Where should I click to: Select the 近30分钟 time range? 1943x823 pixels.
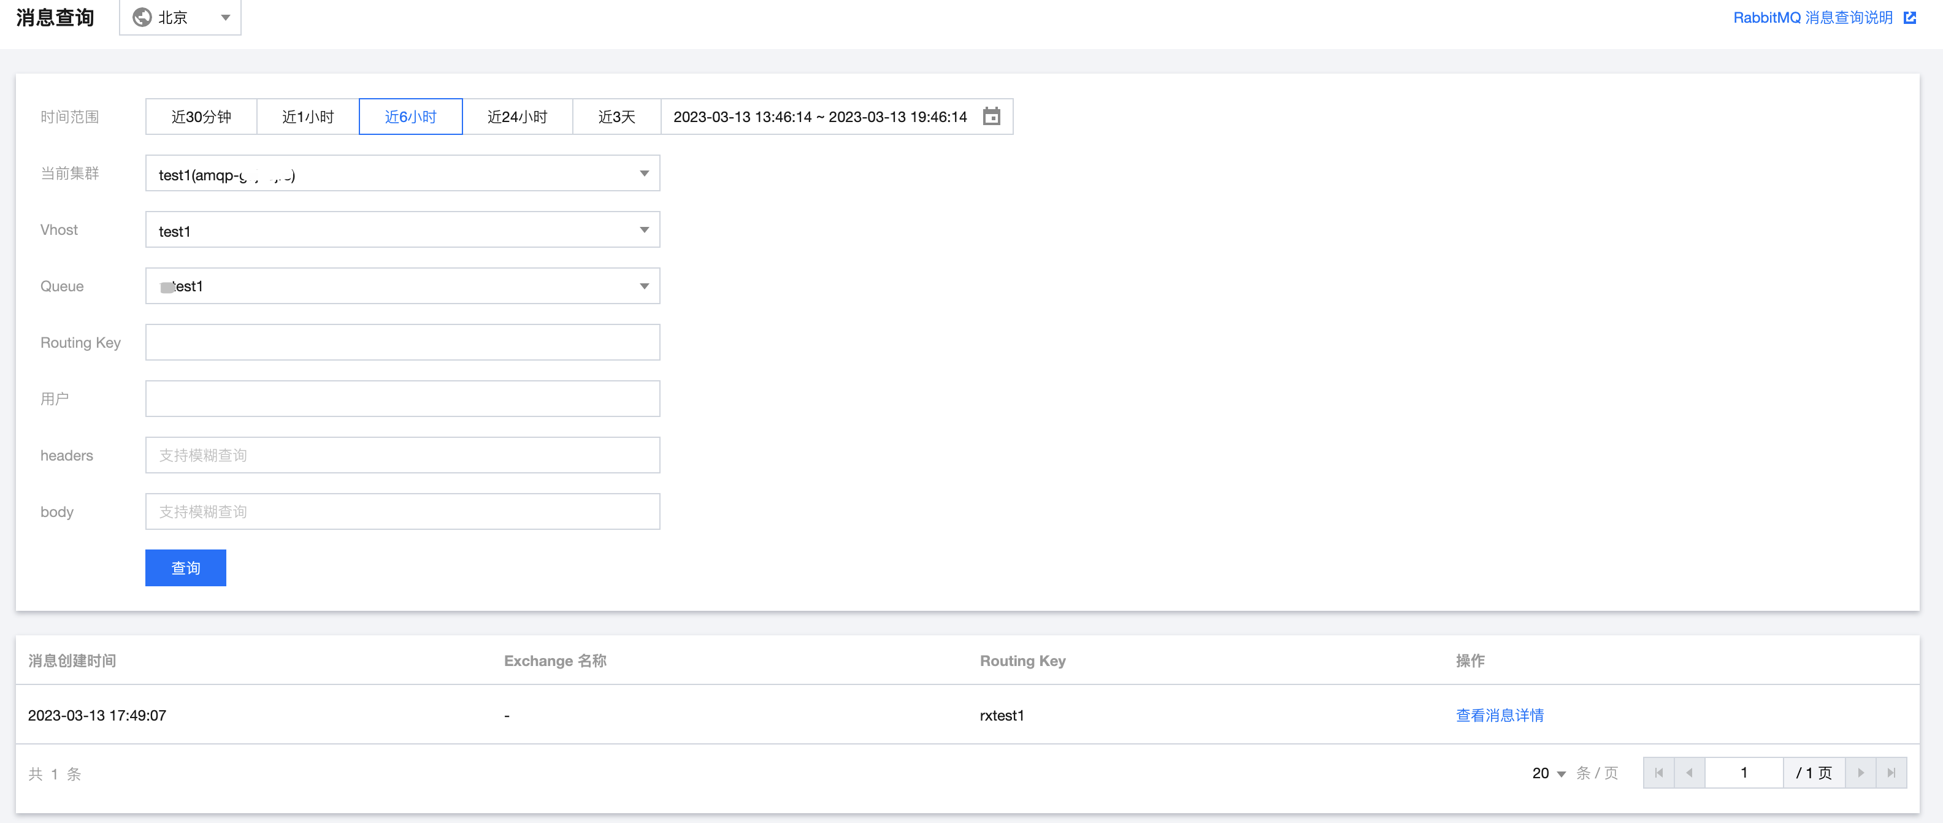[201, 116]
